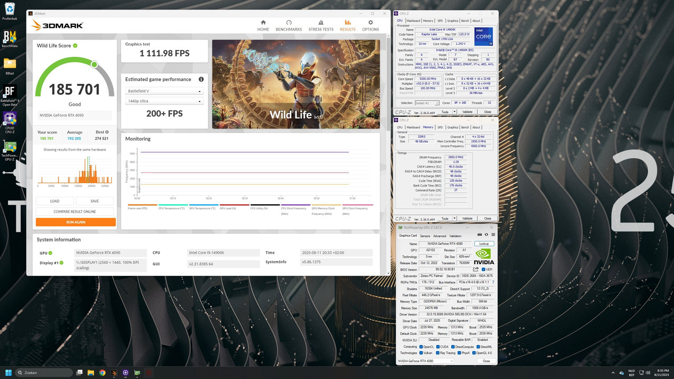The image size is (674, 379).
Task: Open the Socket #1 selection dropdown in CPU-Z
Action: 427,103
